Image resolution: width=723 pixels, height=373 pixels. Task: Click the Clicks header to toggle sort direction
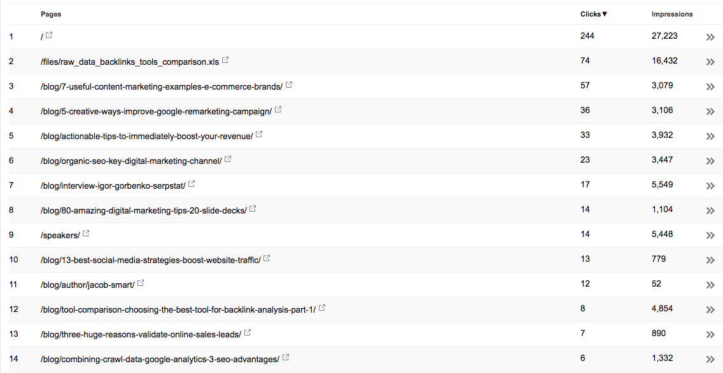pyautogui.click(x=591, y=13)
